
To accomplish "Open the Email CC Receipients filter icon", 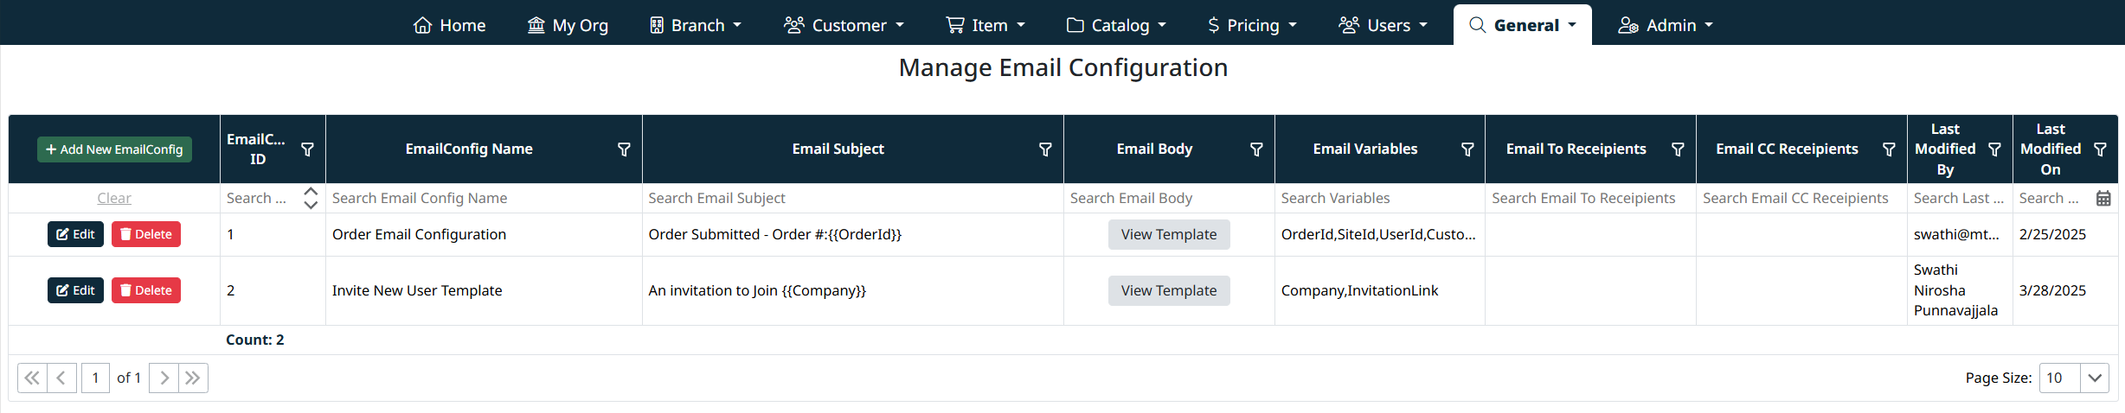I will pyautogui.click(x=1889, y=149).
